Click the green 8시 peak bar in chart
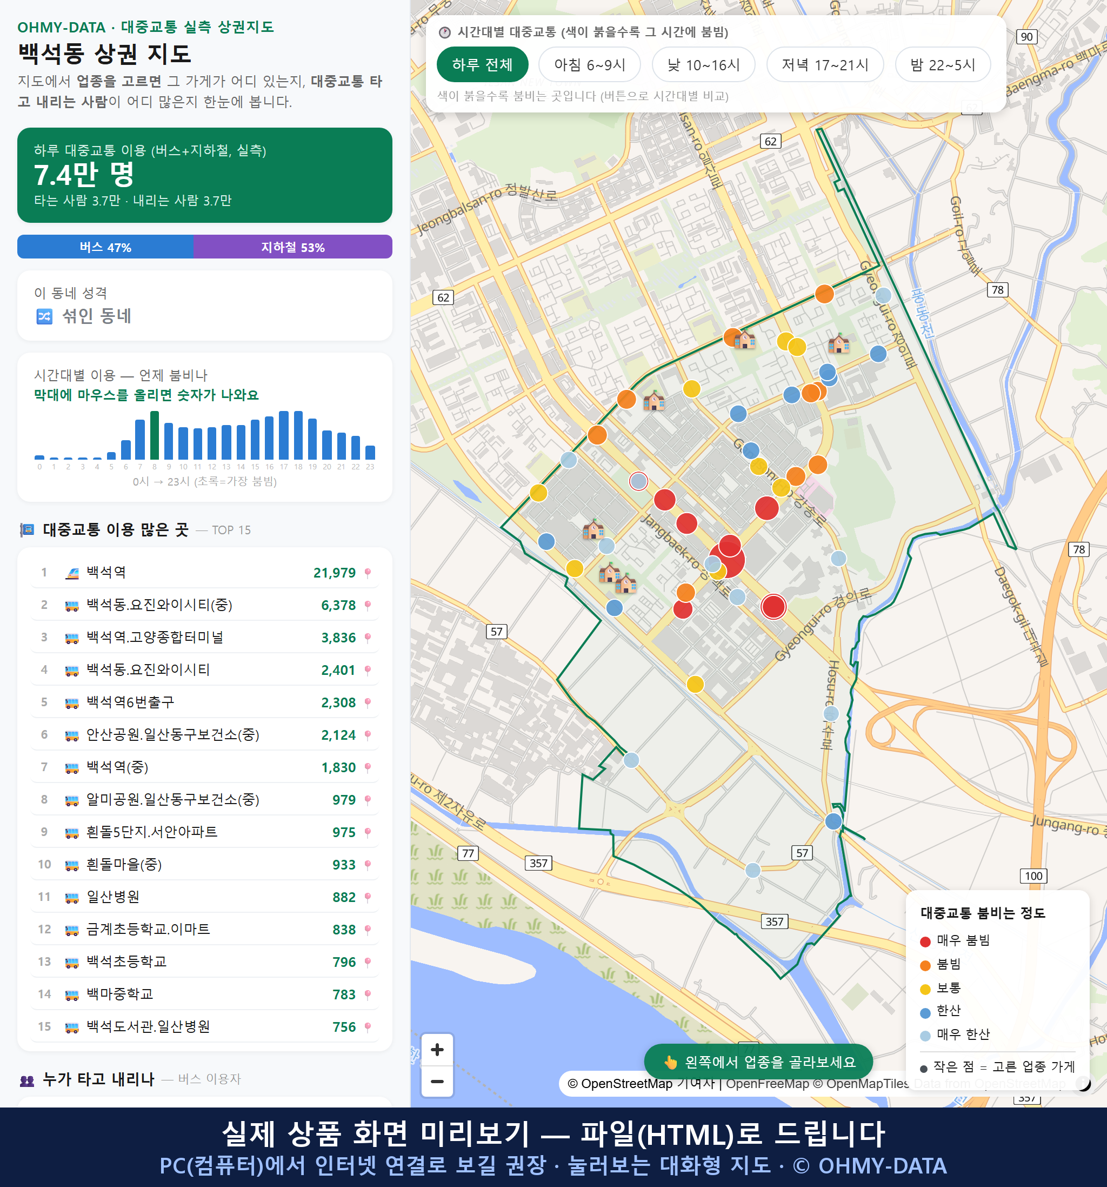1107x1187 pixels. point(155,435)
